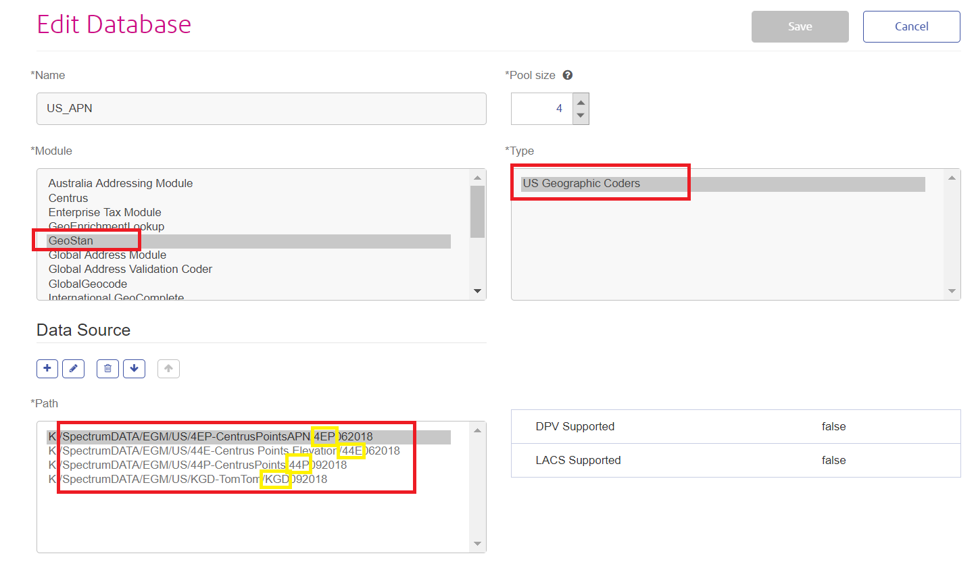Click the Save button
Screen dimensions: 976x562
800,26
